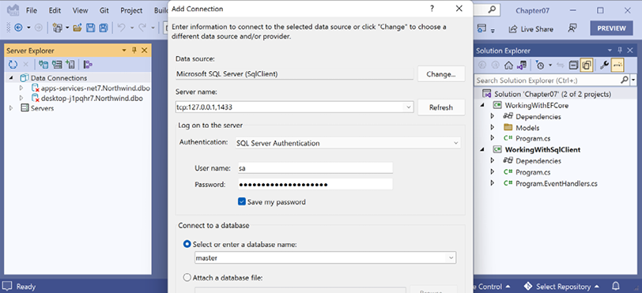
Task: Choose the Attach a database file option
Action: [x=187, y=278]
